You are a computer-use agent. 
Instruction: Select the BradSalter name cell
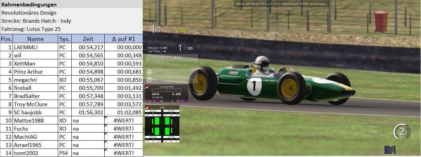35,96
